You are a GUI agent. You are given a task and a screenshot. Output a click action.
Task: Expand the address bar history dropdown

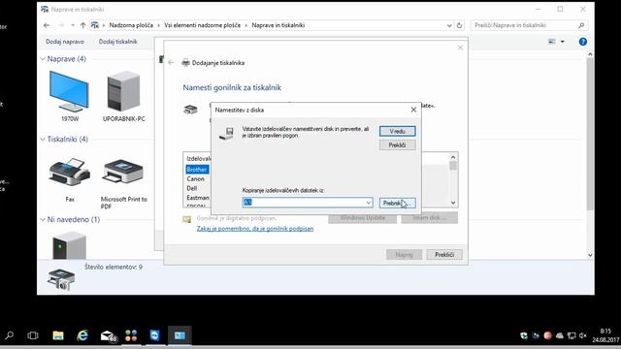(x=449, y=25)
